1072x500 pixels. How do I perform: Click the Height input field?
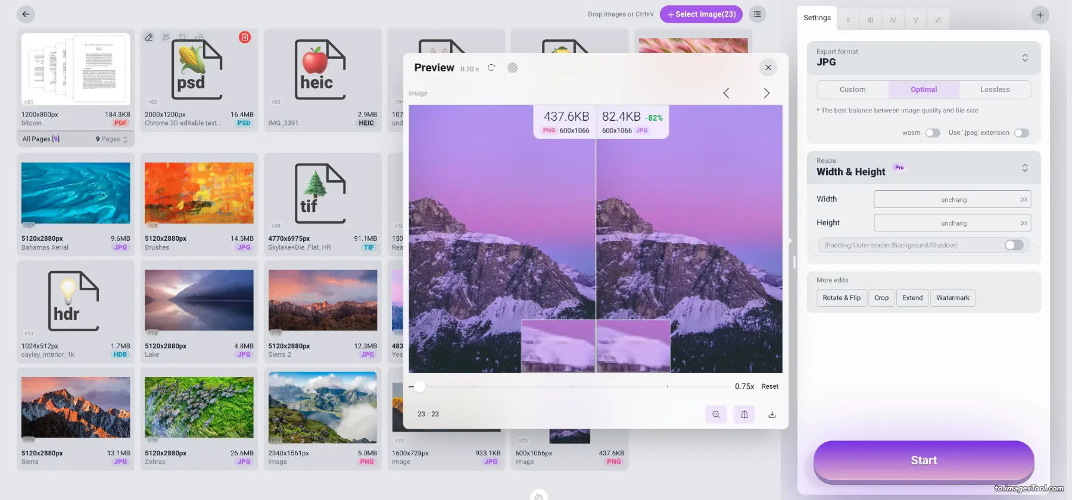[952, 223]
